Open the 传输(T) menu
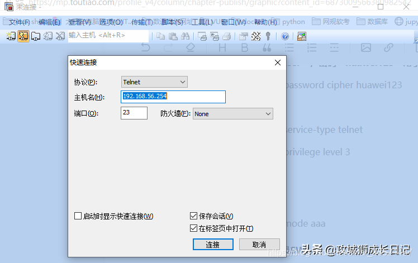Image resolution: width=418 pixels, height=263 pixels. click(142, 22)
